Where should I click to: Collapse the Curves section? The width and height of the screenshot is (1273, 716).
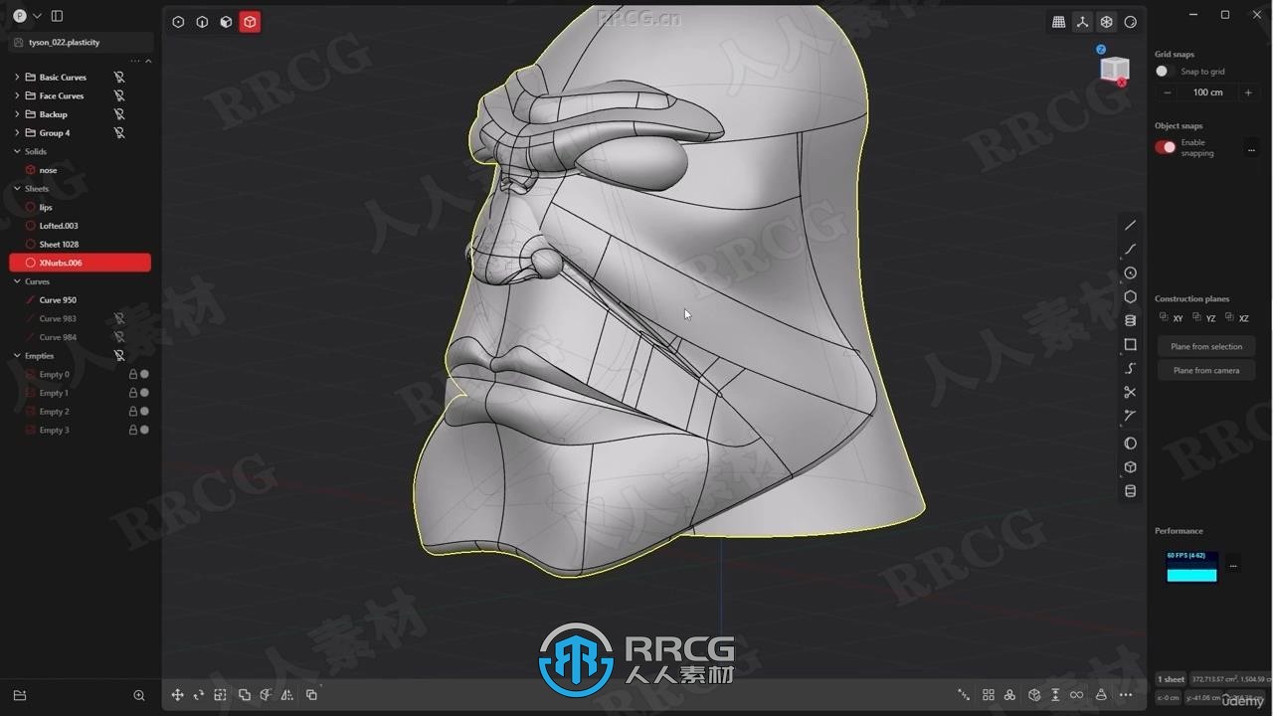click(17, 281)
